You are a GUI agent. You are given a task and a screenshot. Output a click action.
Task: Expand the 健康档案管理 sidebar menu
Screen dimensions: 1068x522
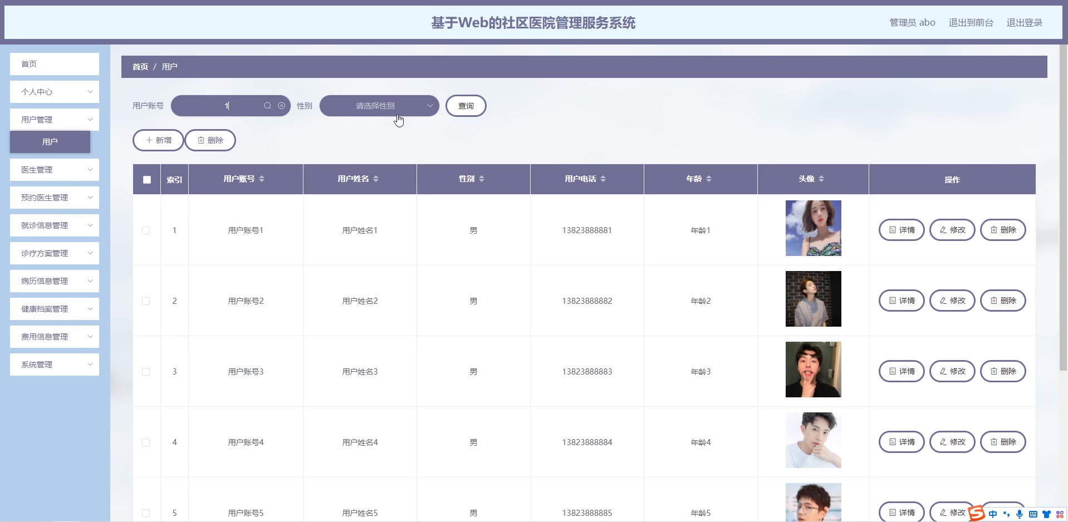pyautogui.click(x=55, y=309)
